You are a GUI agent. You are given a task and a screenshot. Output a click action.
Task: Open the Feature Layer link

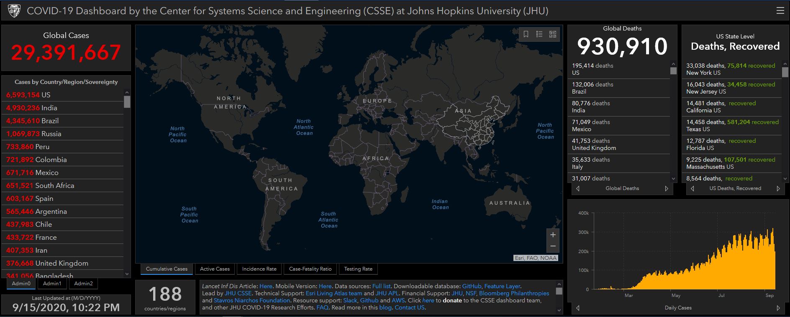[502, 286]
